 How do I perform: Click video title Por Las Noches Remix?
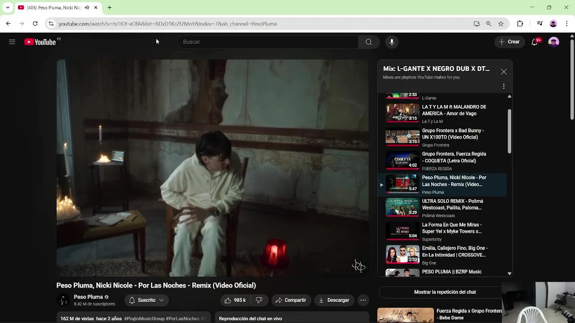[x=156, y=285]
